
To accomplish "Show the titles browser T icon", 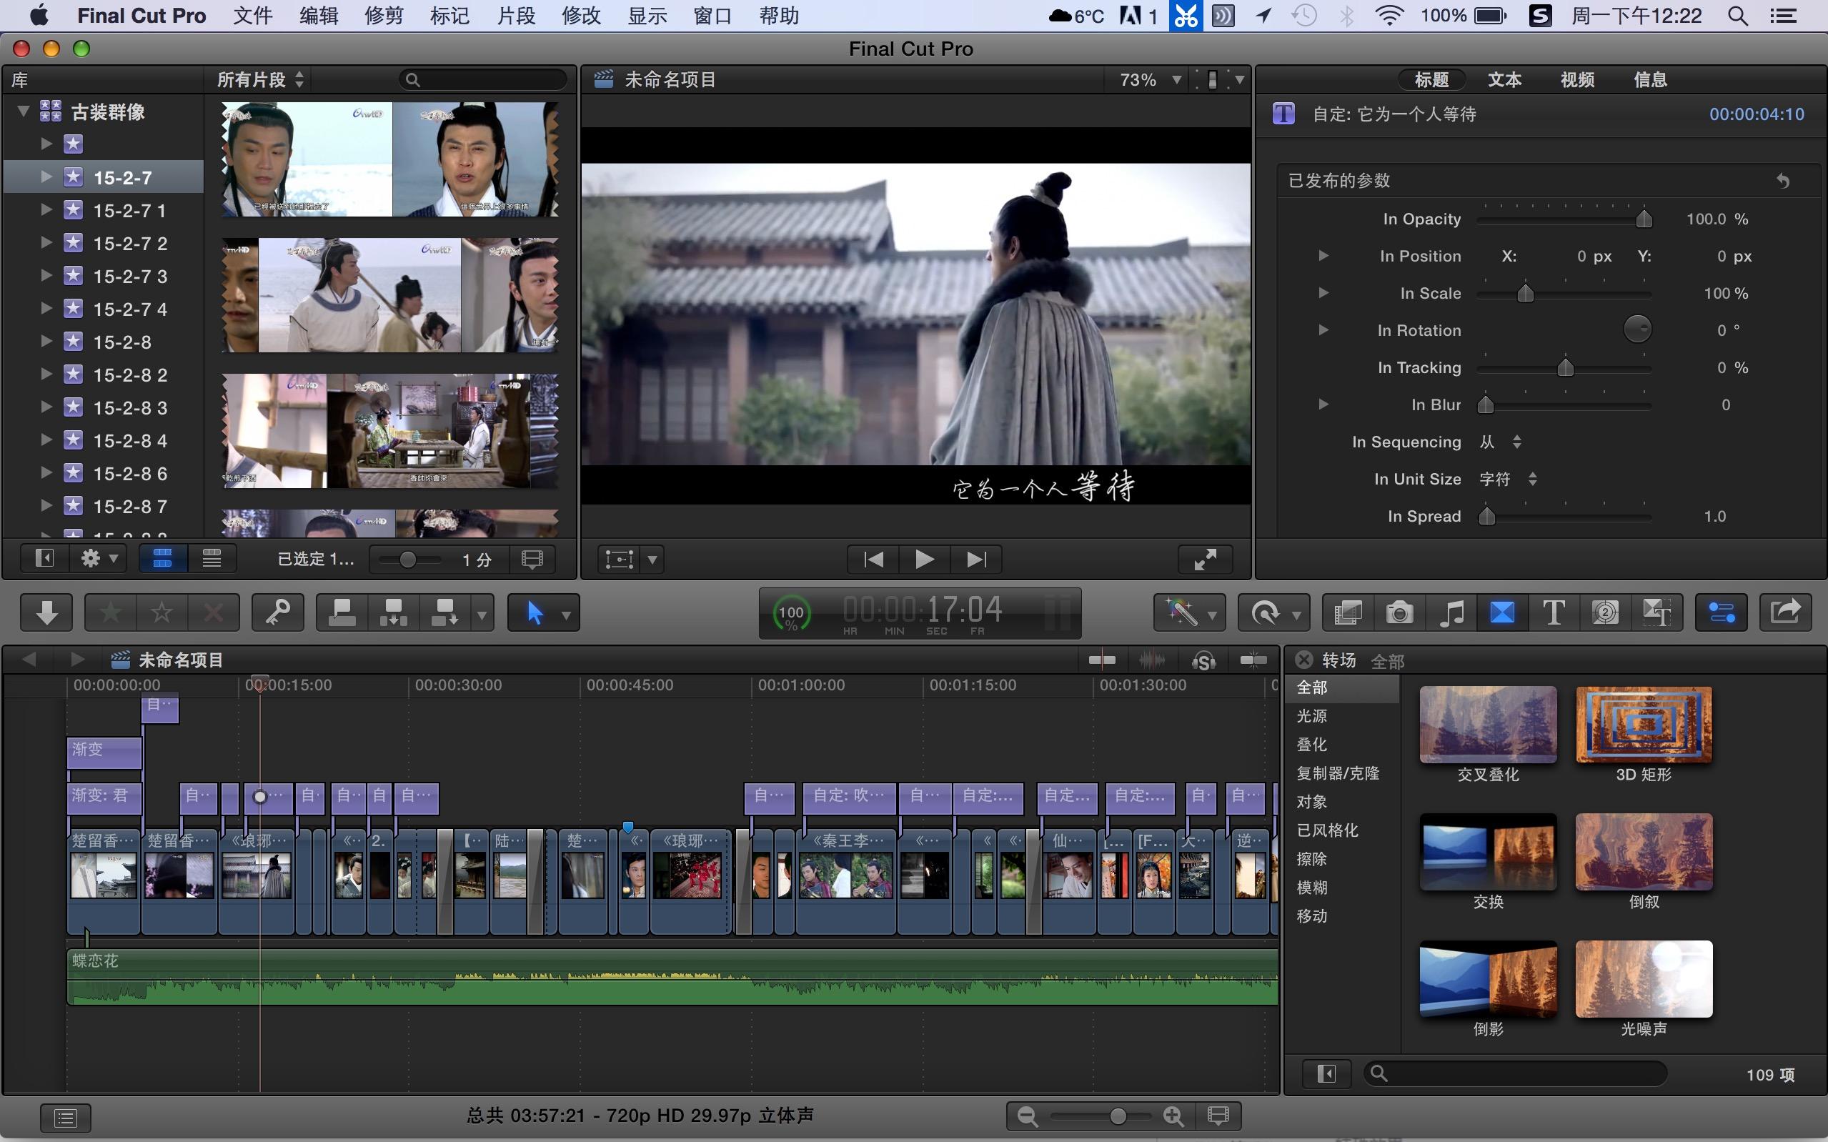I will [1553, 612].
